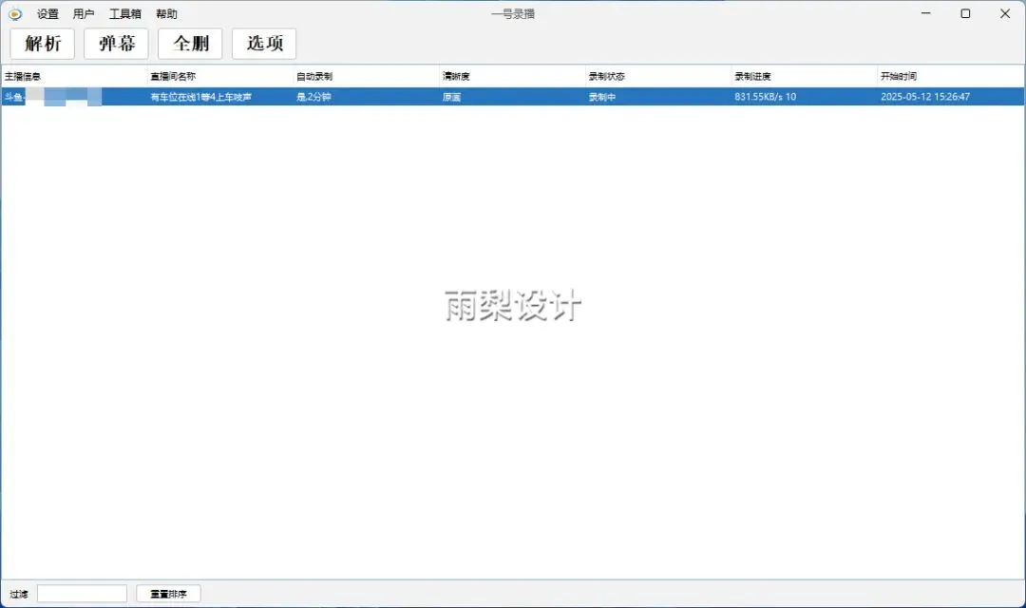Sort by 开始时间 column header

[x=951, y=77]
